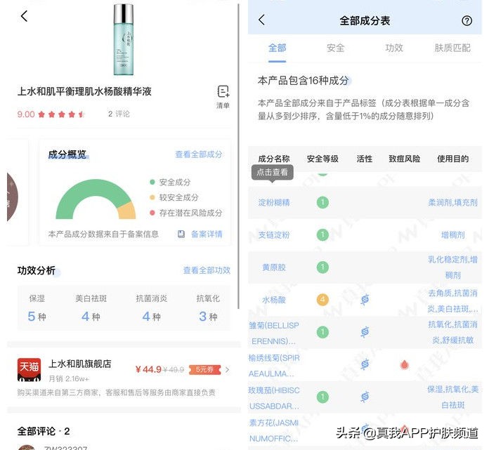Select 美白祛斑 4种 efficacy item
The width and height of the screenshot is (489, 450).
pyautogui.click(x=91, y=308)
